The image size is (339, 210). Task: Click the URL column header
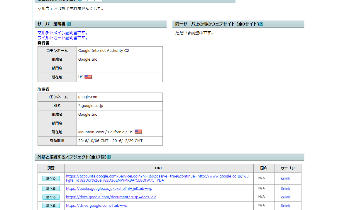(x=159, y=168)
